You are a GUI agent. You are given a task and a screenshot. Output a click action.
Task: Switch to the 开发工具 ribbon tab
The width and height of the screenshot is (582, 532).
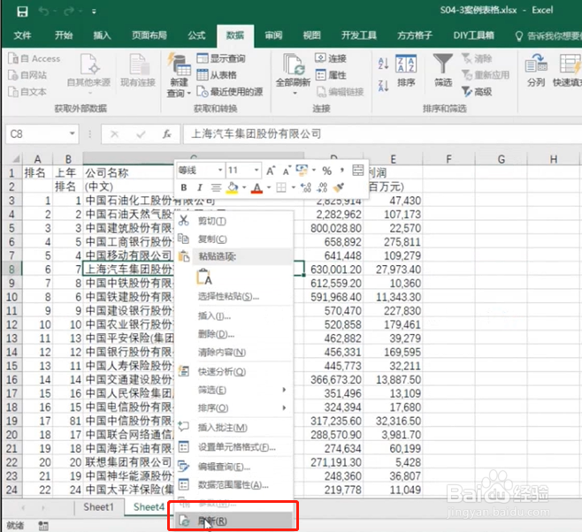point(359,35)
